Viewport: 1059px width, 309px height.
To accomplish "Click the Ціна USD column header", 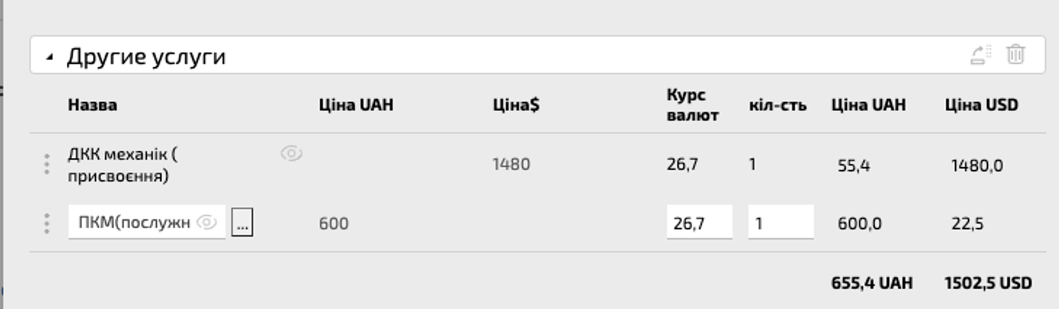I will (981, 105).
